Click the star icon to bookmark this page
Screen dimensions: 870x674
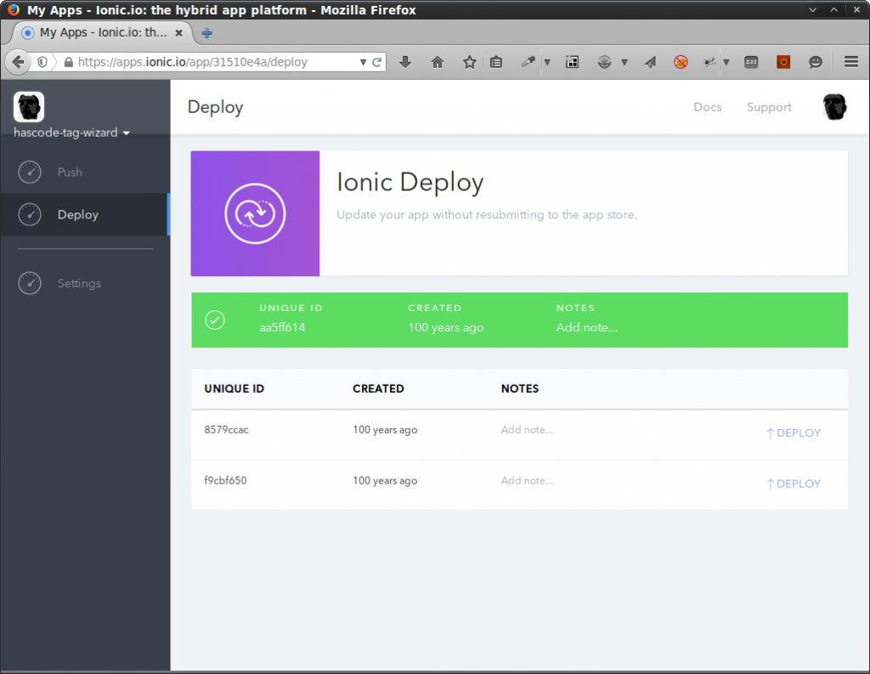(x=469, y=61)
